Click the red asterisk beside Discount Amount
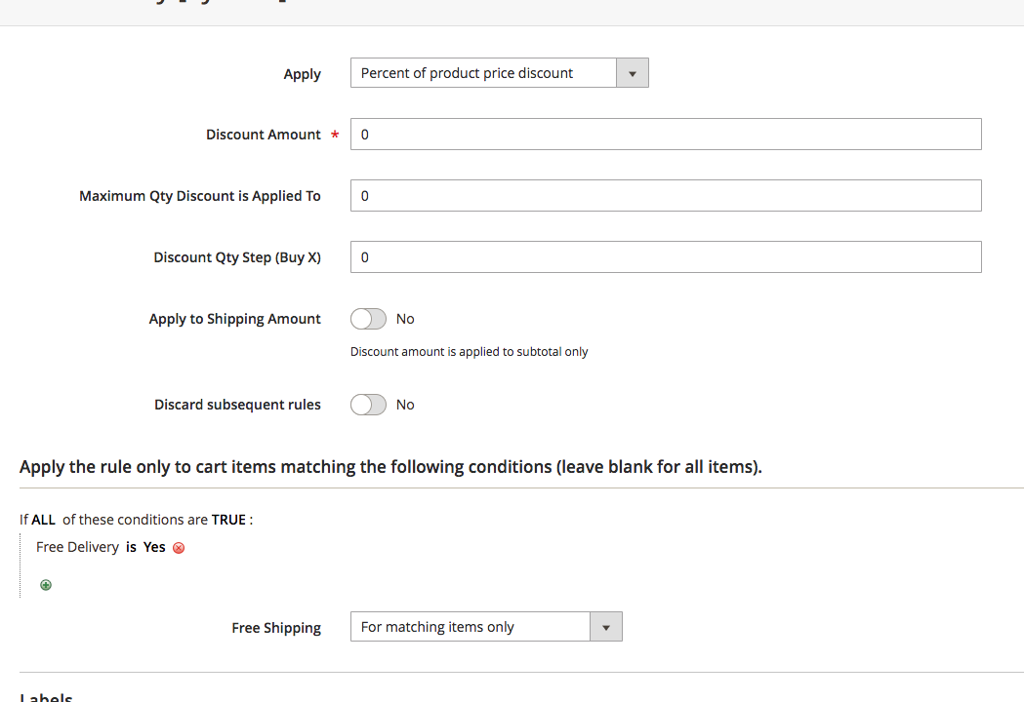Screen dimensions: 1024x702 pyautogui.click(x=335, y=135)
